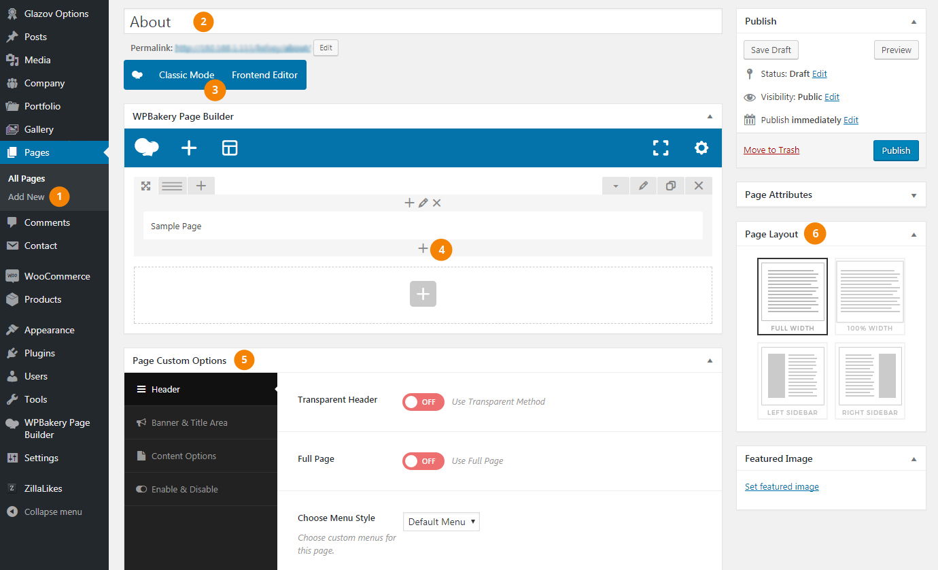Click the large gray add element button
This screenshot has width=938, height=570.
(423, 294)
